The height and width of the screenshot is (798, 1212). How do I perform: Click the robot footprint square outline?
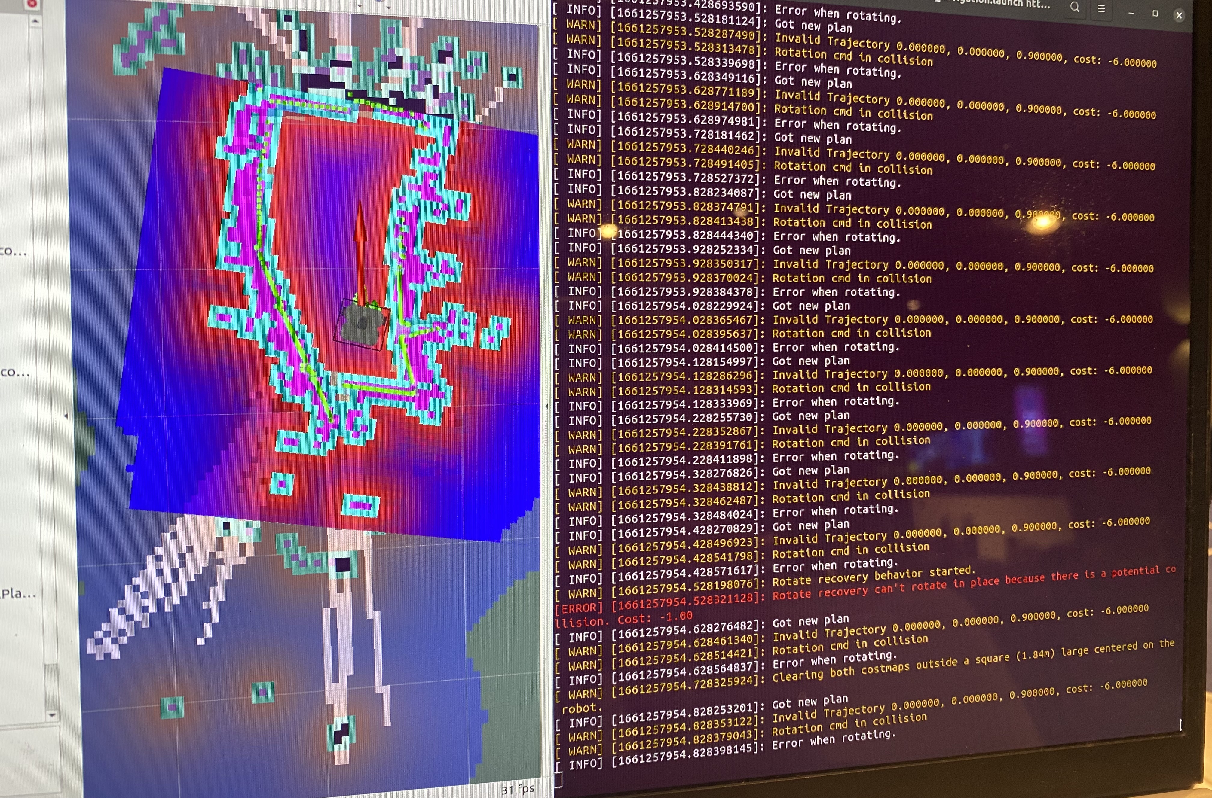pos(338,320)
